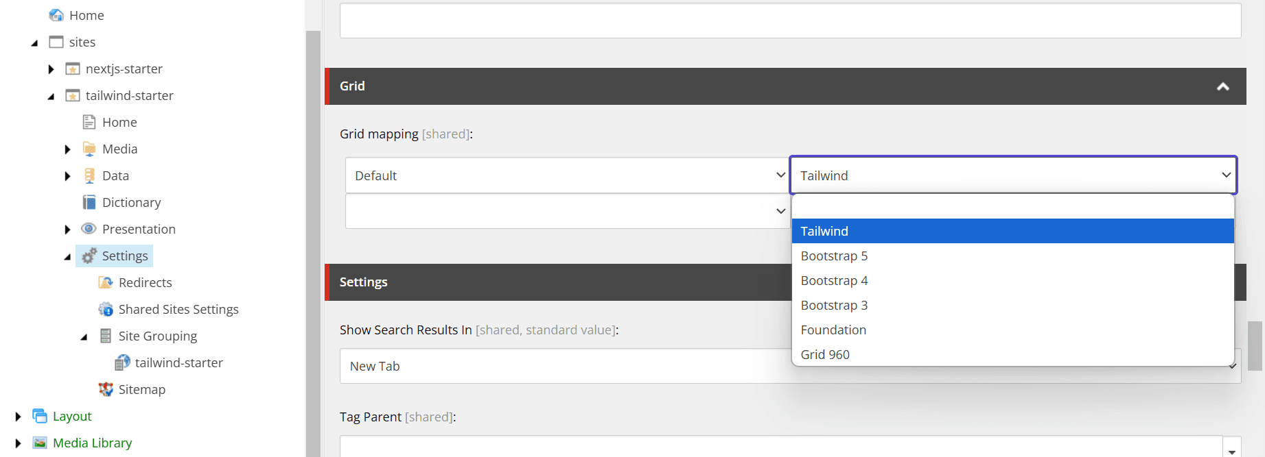
Task: Click the Site Grouping icon
Action: click(x=106, y=336)
